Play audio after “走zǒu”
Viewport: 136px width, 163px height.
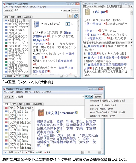[x=47, y=44]
